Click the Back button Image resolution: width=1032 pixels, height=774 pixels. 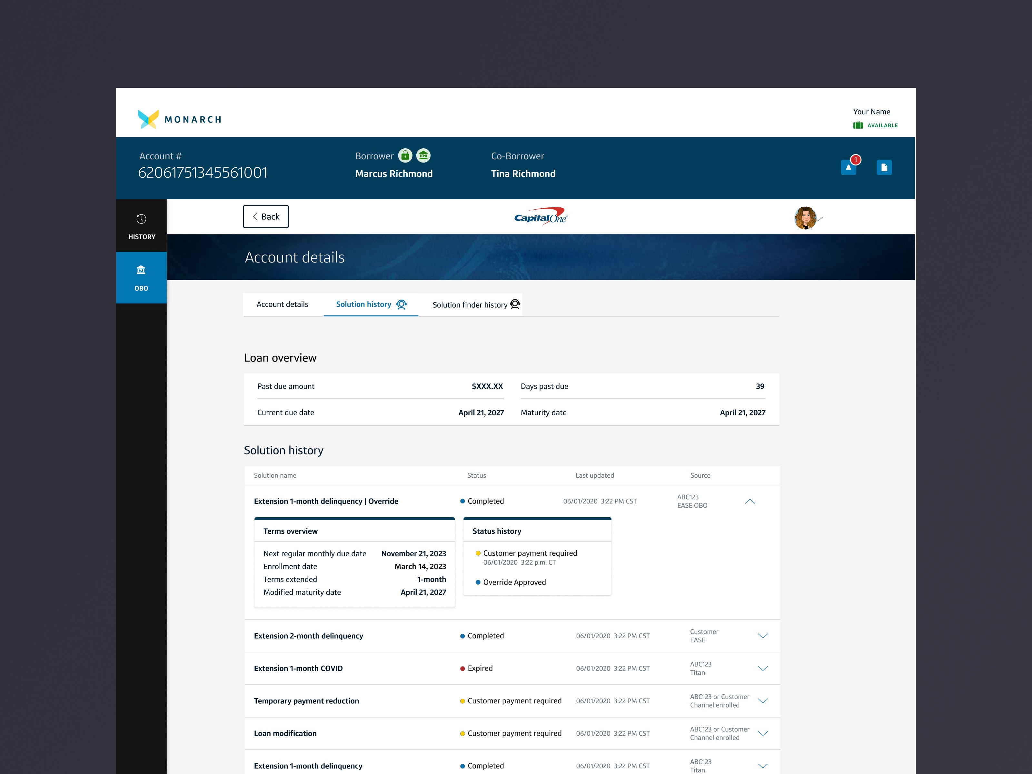[x=265, y=216]
